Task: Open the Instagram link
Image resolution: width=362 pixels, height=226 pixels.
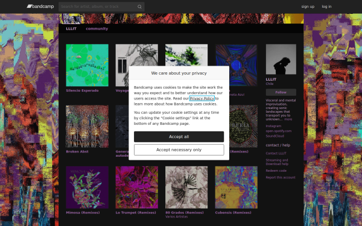Action: (x=273, y=126)
